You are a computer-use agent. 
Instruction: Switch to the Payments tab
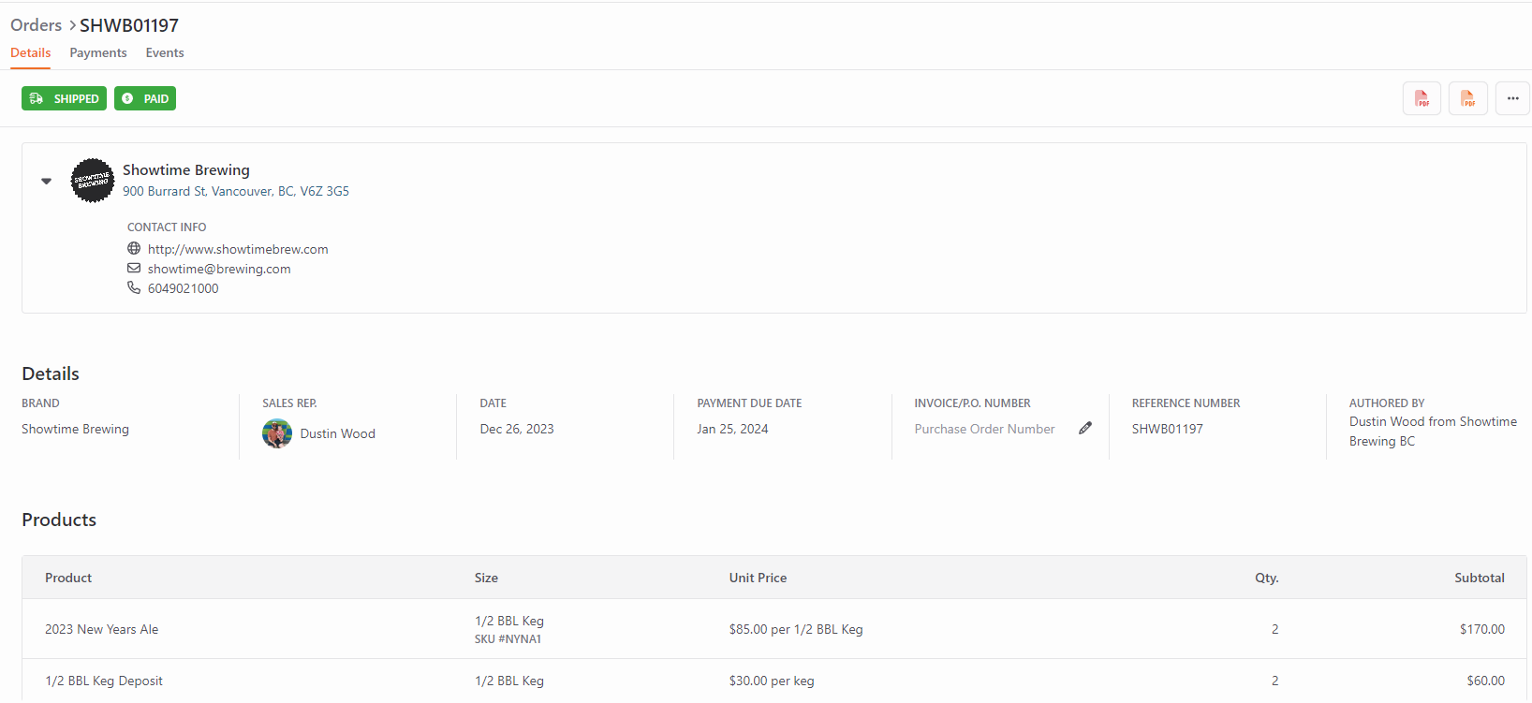point(98,52)
